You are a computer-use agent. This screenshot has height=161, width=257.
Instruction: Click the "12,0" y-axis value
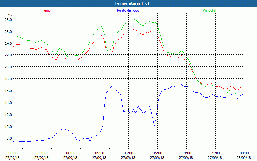pos(8,115)
